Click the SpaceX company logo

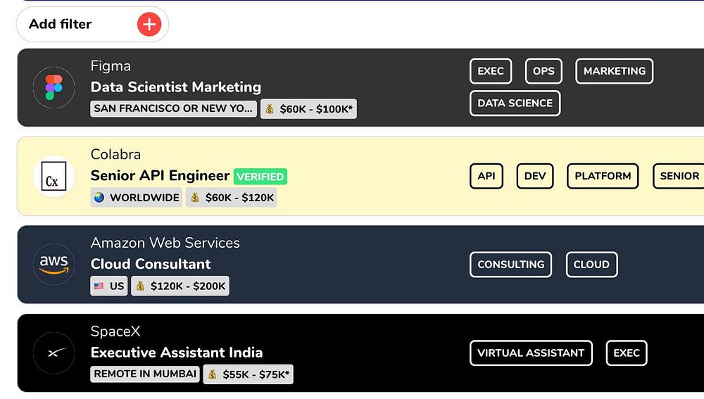click(x=54, y=353)
